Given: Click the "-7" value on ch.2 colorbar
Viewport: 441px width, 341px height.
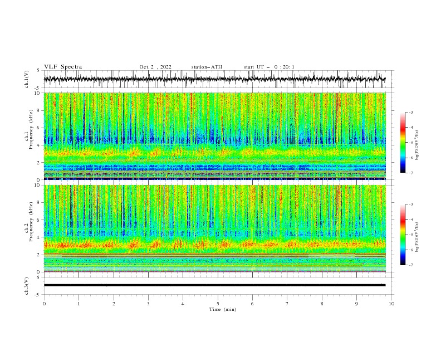Looking at the screenshot, I should 411,265.
